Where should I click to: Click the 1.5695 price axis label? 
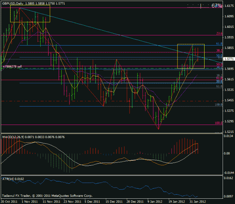[x=229, y=69]
